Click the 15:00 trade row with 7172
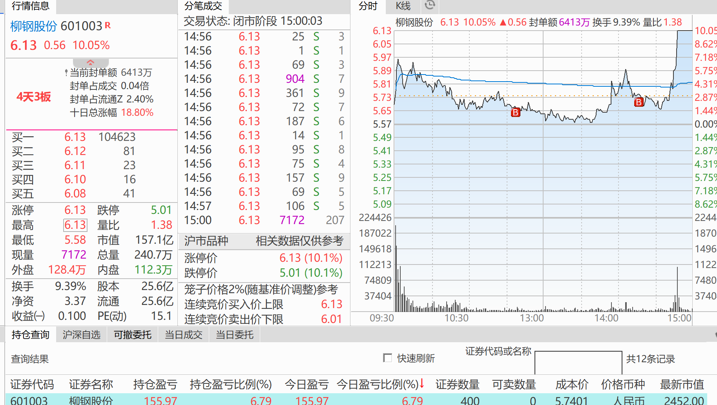717x405 pixels. pyautogui.click(x=264, y=220)
